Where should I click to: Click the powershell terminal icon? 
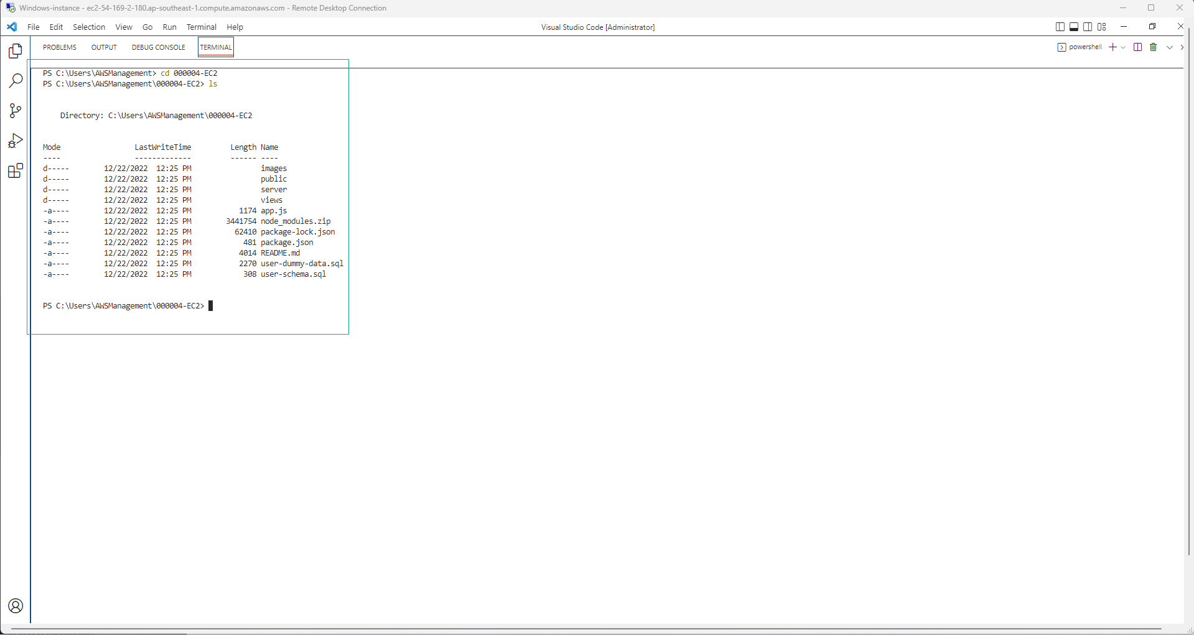click(1061, 47)
